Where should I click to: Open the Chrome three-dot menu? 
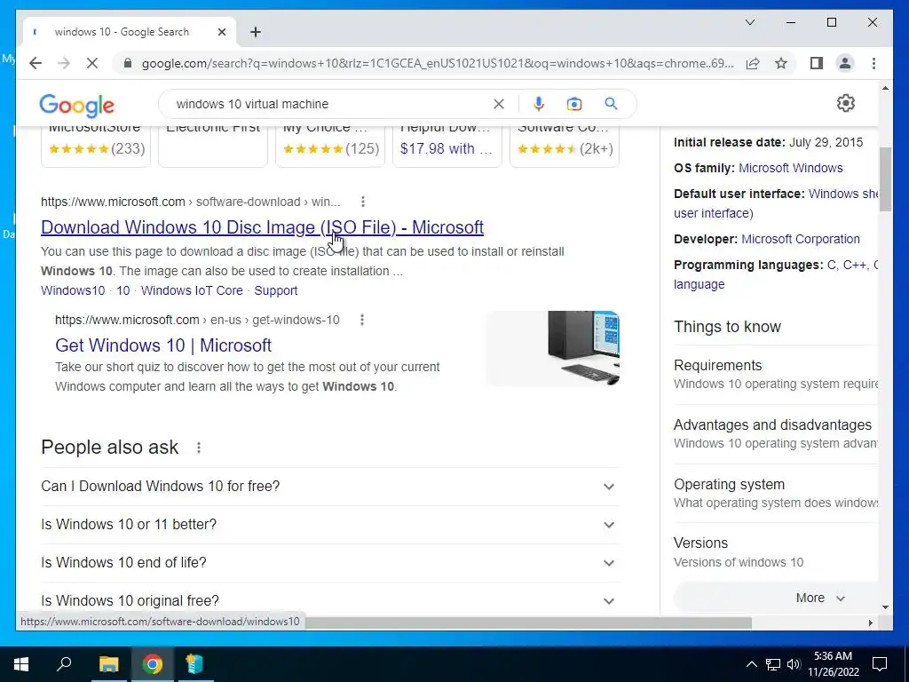coord(873,63)
